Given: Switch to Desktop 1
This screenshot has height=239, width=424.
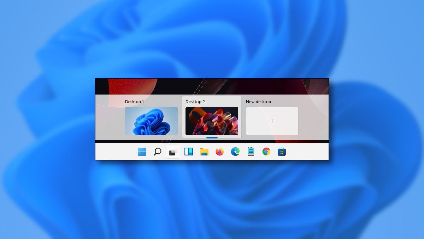Looking at the screenshot, I should click(151, 121).
